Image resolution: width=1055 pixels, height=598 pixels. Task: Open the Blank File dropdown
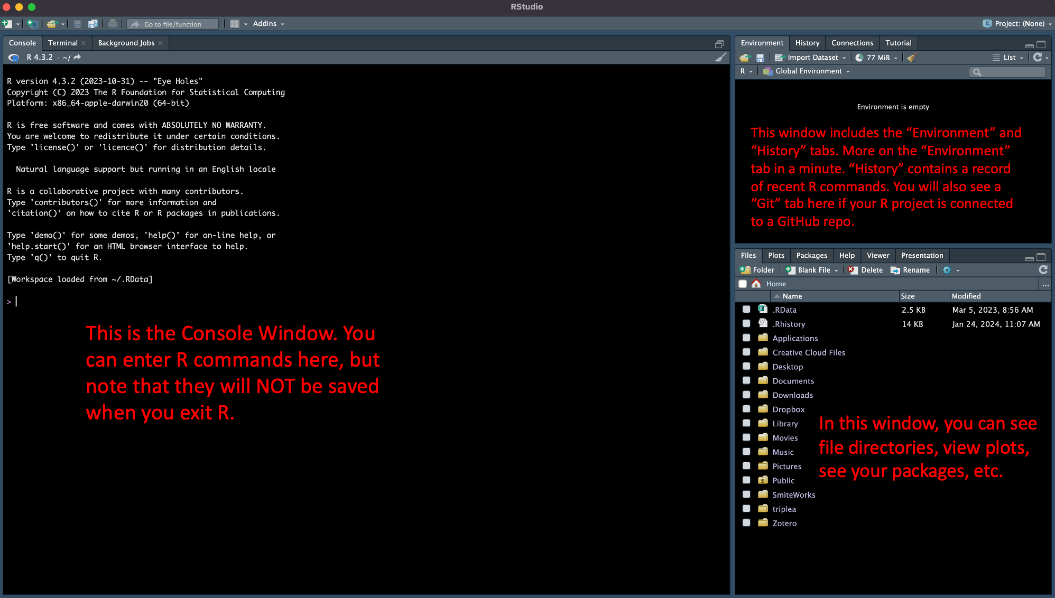812,270
